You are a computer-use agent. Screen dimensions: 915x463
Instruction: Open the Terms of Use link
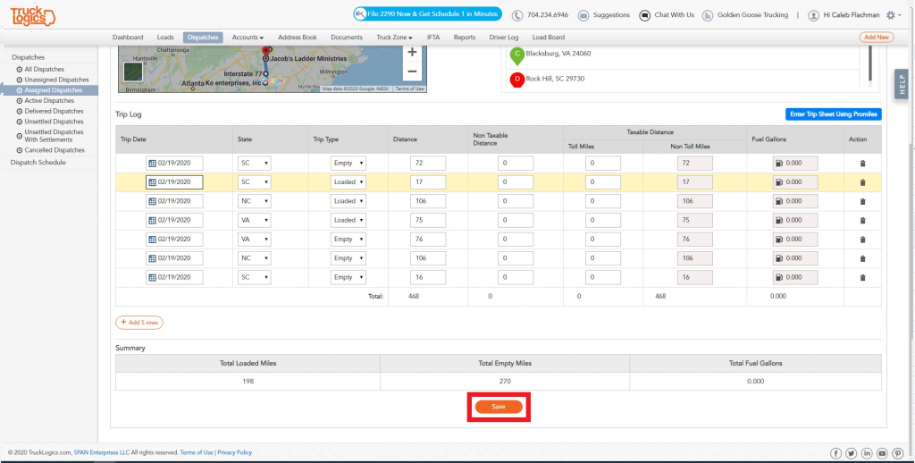pyautogui.click(x=196, y=452)
